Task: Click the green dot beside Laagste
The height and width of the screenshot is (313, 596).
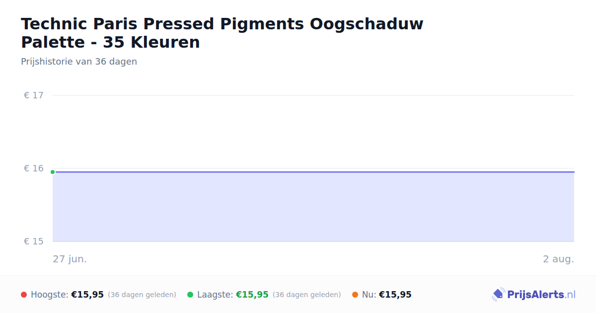Action: [190, 295]
